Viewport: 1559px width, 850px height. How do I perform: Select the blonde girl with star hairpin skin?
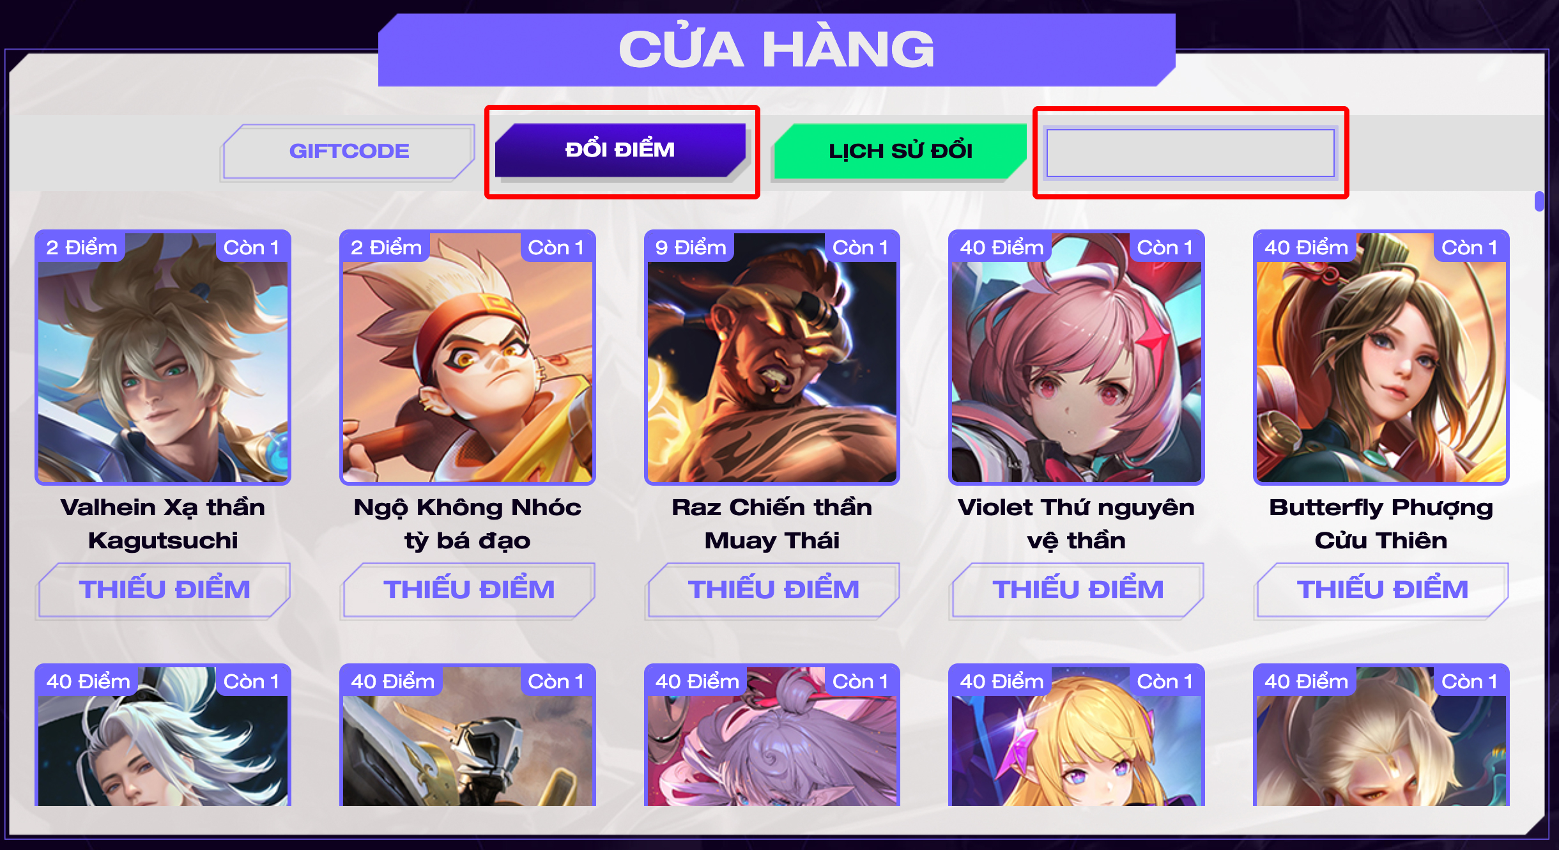pyautogui.click(x=1077, y=735)
